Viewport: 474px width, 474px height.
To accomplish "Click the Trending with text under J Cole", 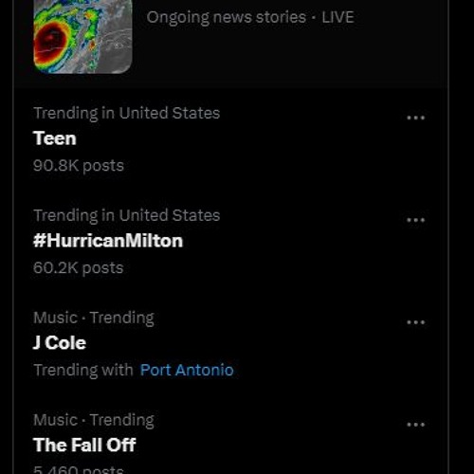I will coord(83,370).
